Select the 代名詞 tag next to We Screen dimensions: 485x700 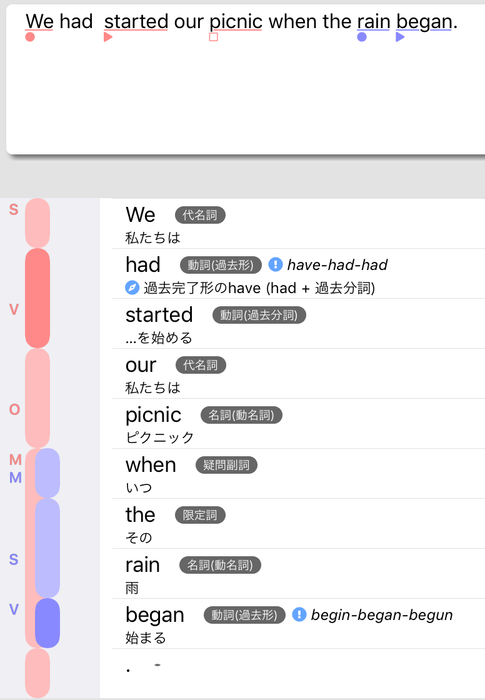point(200,215)
